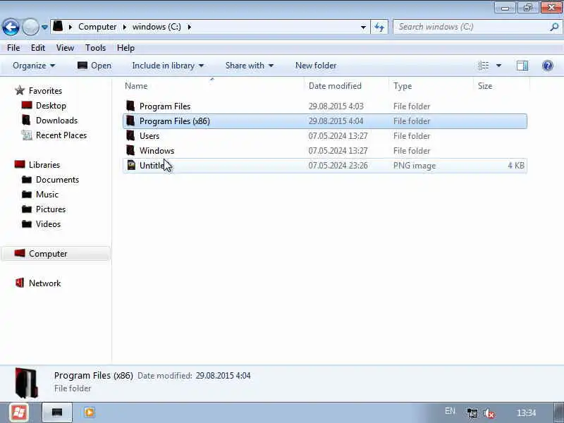This screenshot has height=423, width=564.
Task: Click the 13:34 clock in taskbar
Action: pos(526,413)
